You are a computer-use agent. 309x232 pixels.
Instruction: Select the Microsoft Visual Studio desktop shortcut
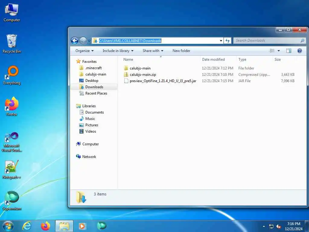coord(12,142)
